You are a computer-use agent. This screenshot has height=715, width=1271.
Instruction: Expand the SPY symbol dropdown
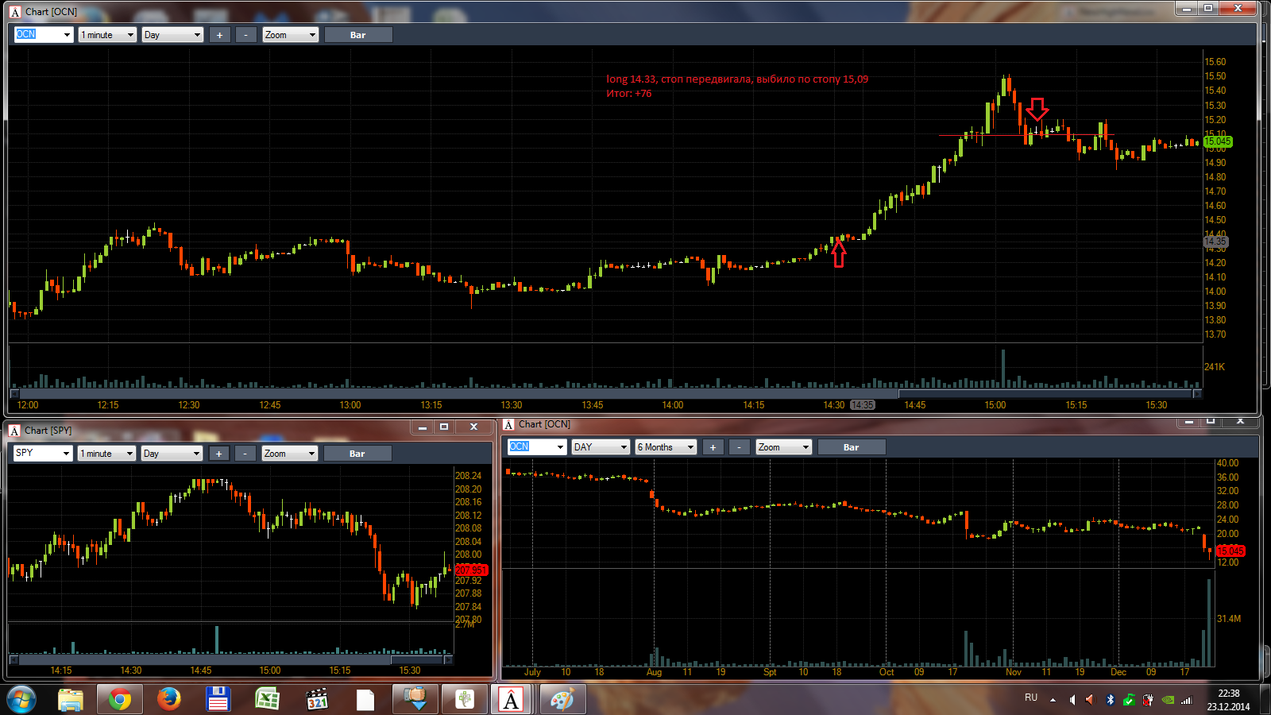pos(66,454)
